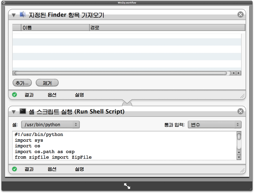Click green status checkmark of Shell Script action
Viewport: 254px width, 193px height.
click(15, 169)
